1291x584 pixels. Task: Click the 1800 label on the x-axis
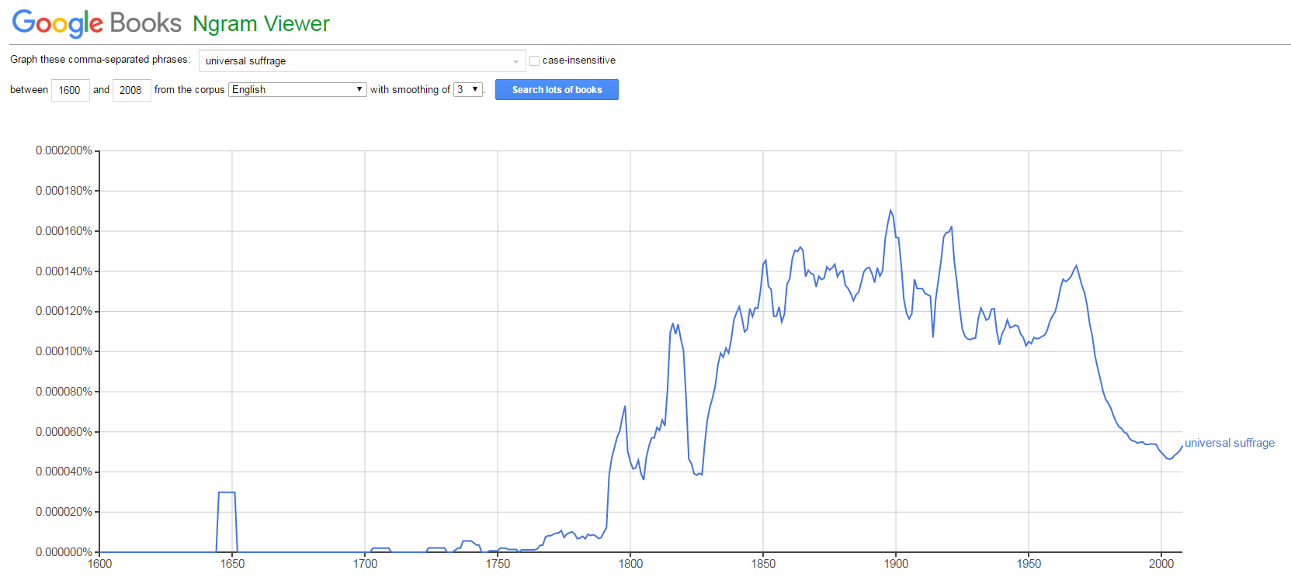coord(630,564)
